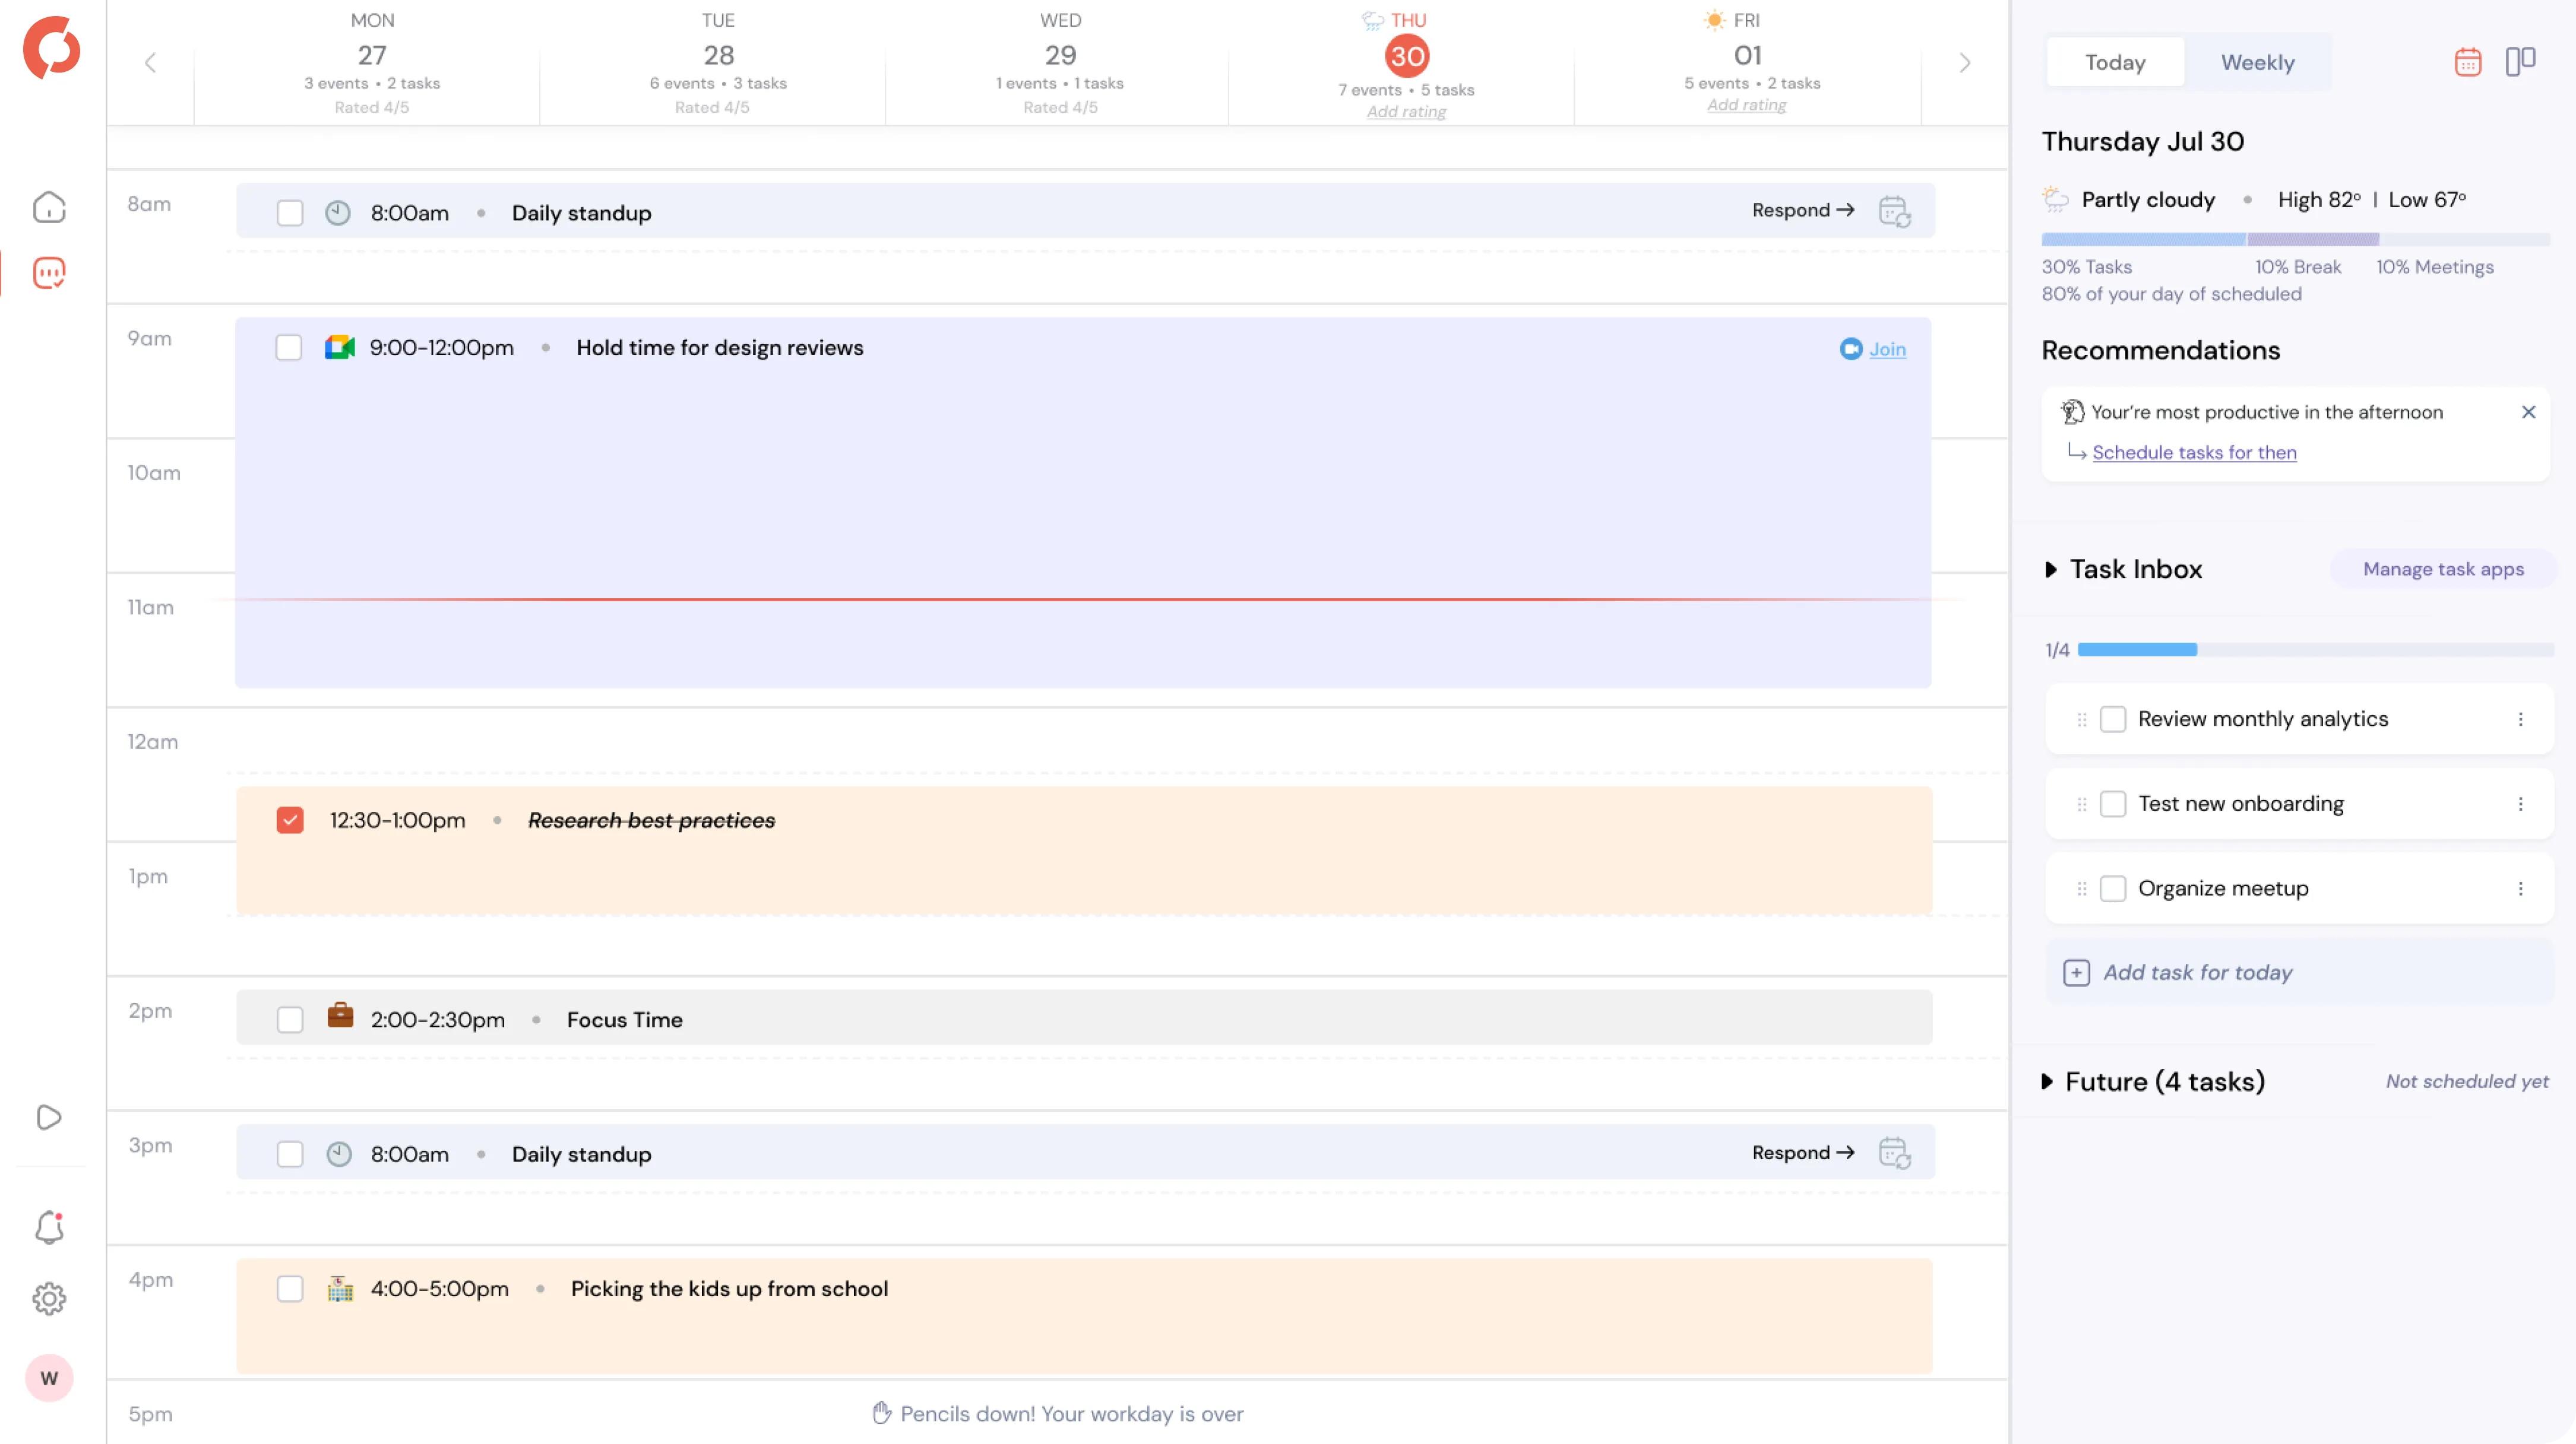Screen dimensions: 2576x1444
Task: Go to next week with right chevron
Action: [x=1964, y=63]
